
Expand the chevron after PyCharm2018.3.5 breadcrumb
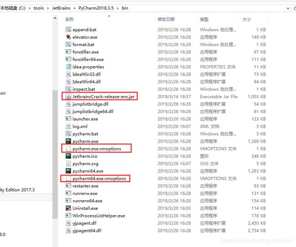(118, 8)
